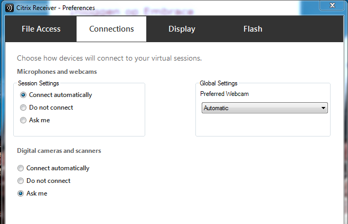Click the Choose how devices will connect text
Screen dimensions: 348x224
[x=109, y=58]
